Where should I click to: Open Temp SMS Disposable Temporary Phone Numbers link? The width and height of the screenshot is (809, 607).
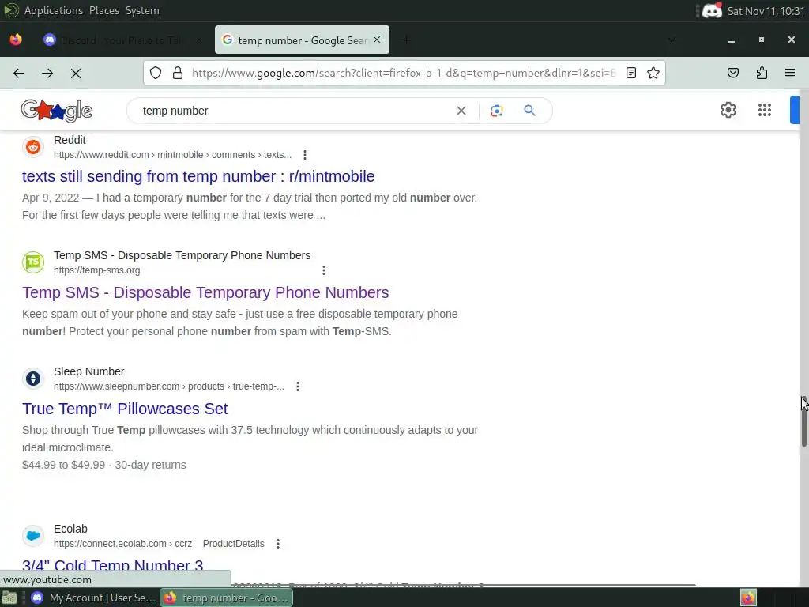point(205,292)
